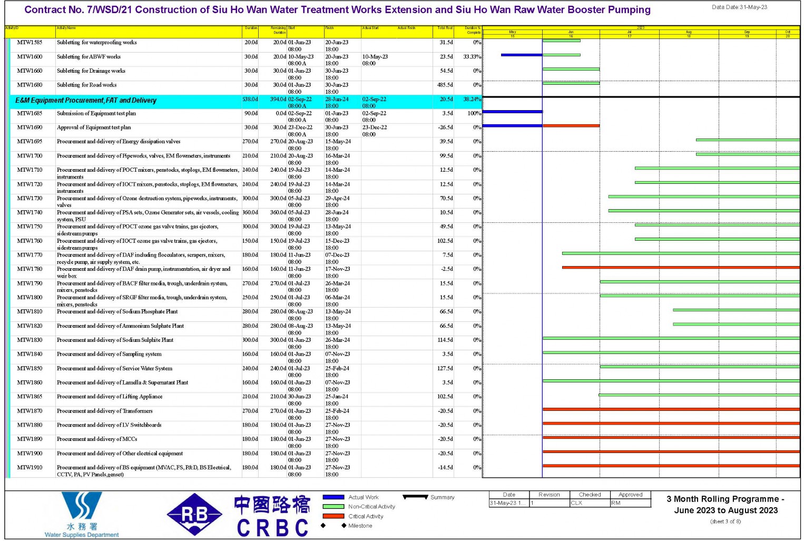Click the Duration % Complete column header
Image resolution: width=804 pixels, height=541 pixels.
point(468,31)
